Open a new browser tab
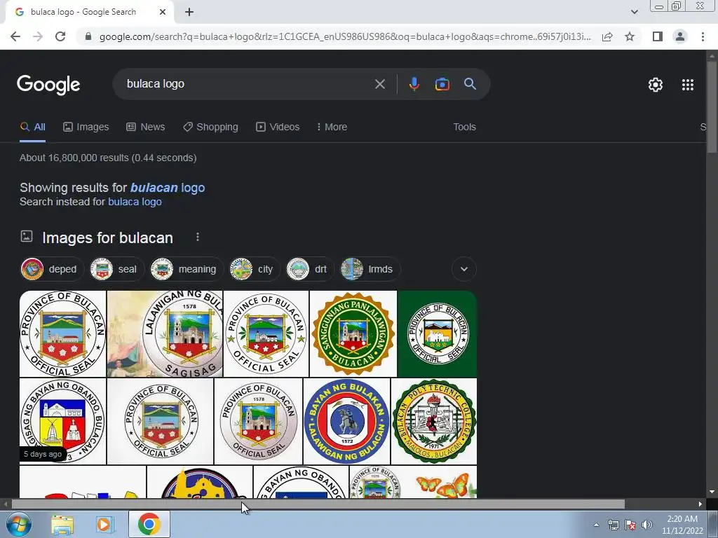The image size is (718, 538). click(x=189, y=12)
